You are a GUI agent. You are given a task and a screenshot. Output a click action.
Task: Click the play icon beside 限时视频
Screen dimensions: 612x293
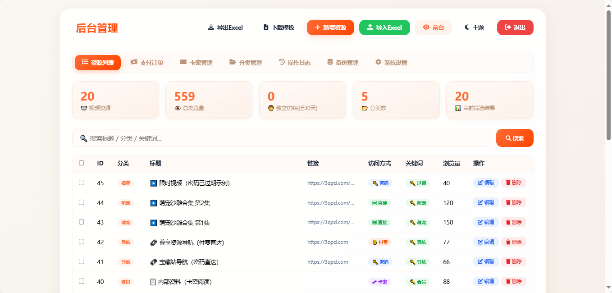154,183
